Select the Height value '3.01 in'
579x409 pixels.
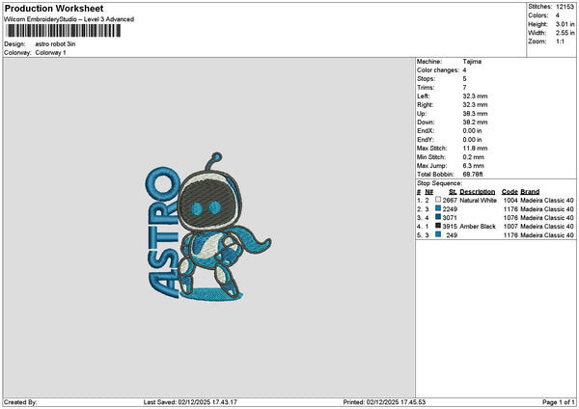pos(565,24)
